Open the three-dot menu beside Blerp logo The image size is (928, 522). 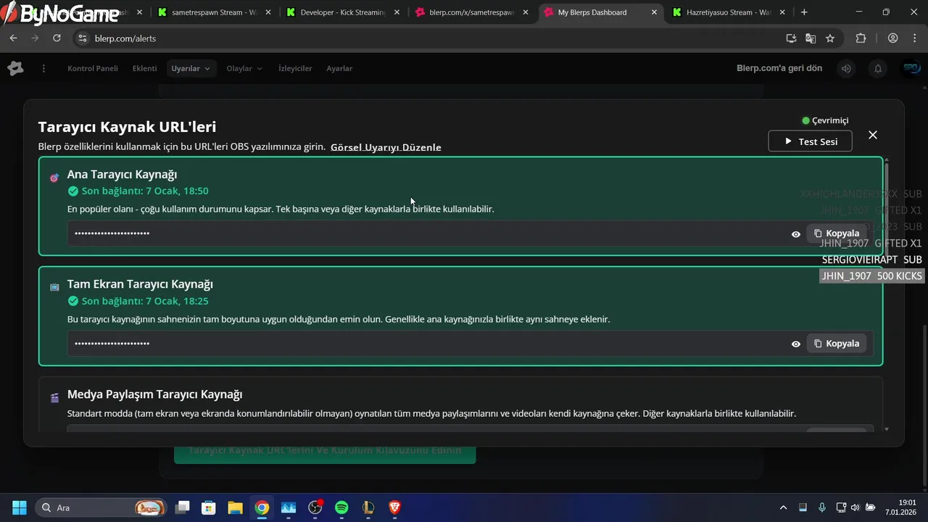[43, 68]
